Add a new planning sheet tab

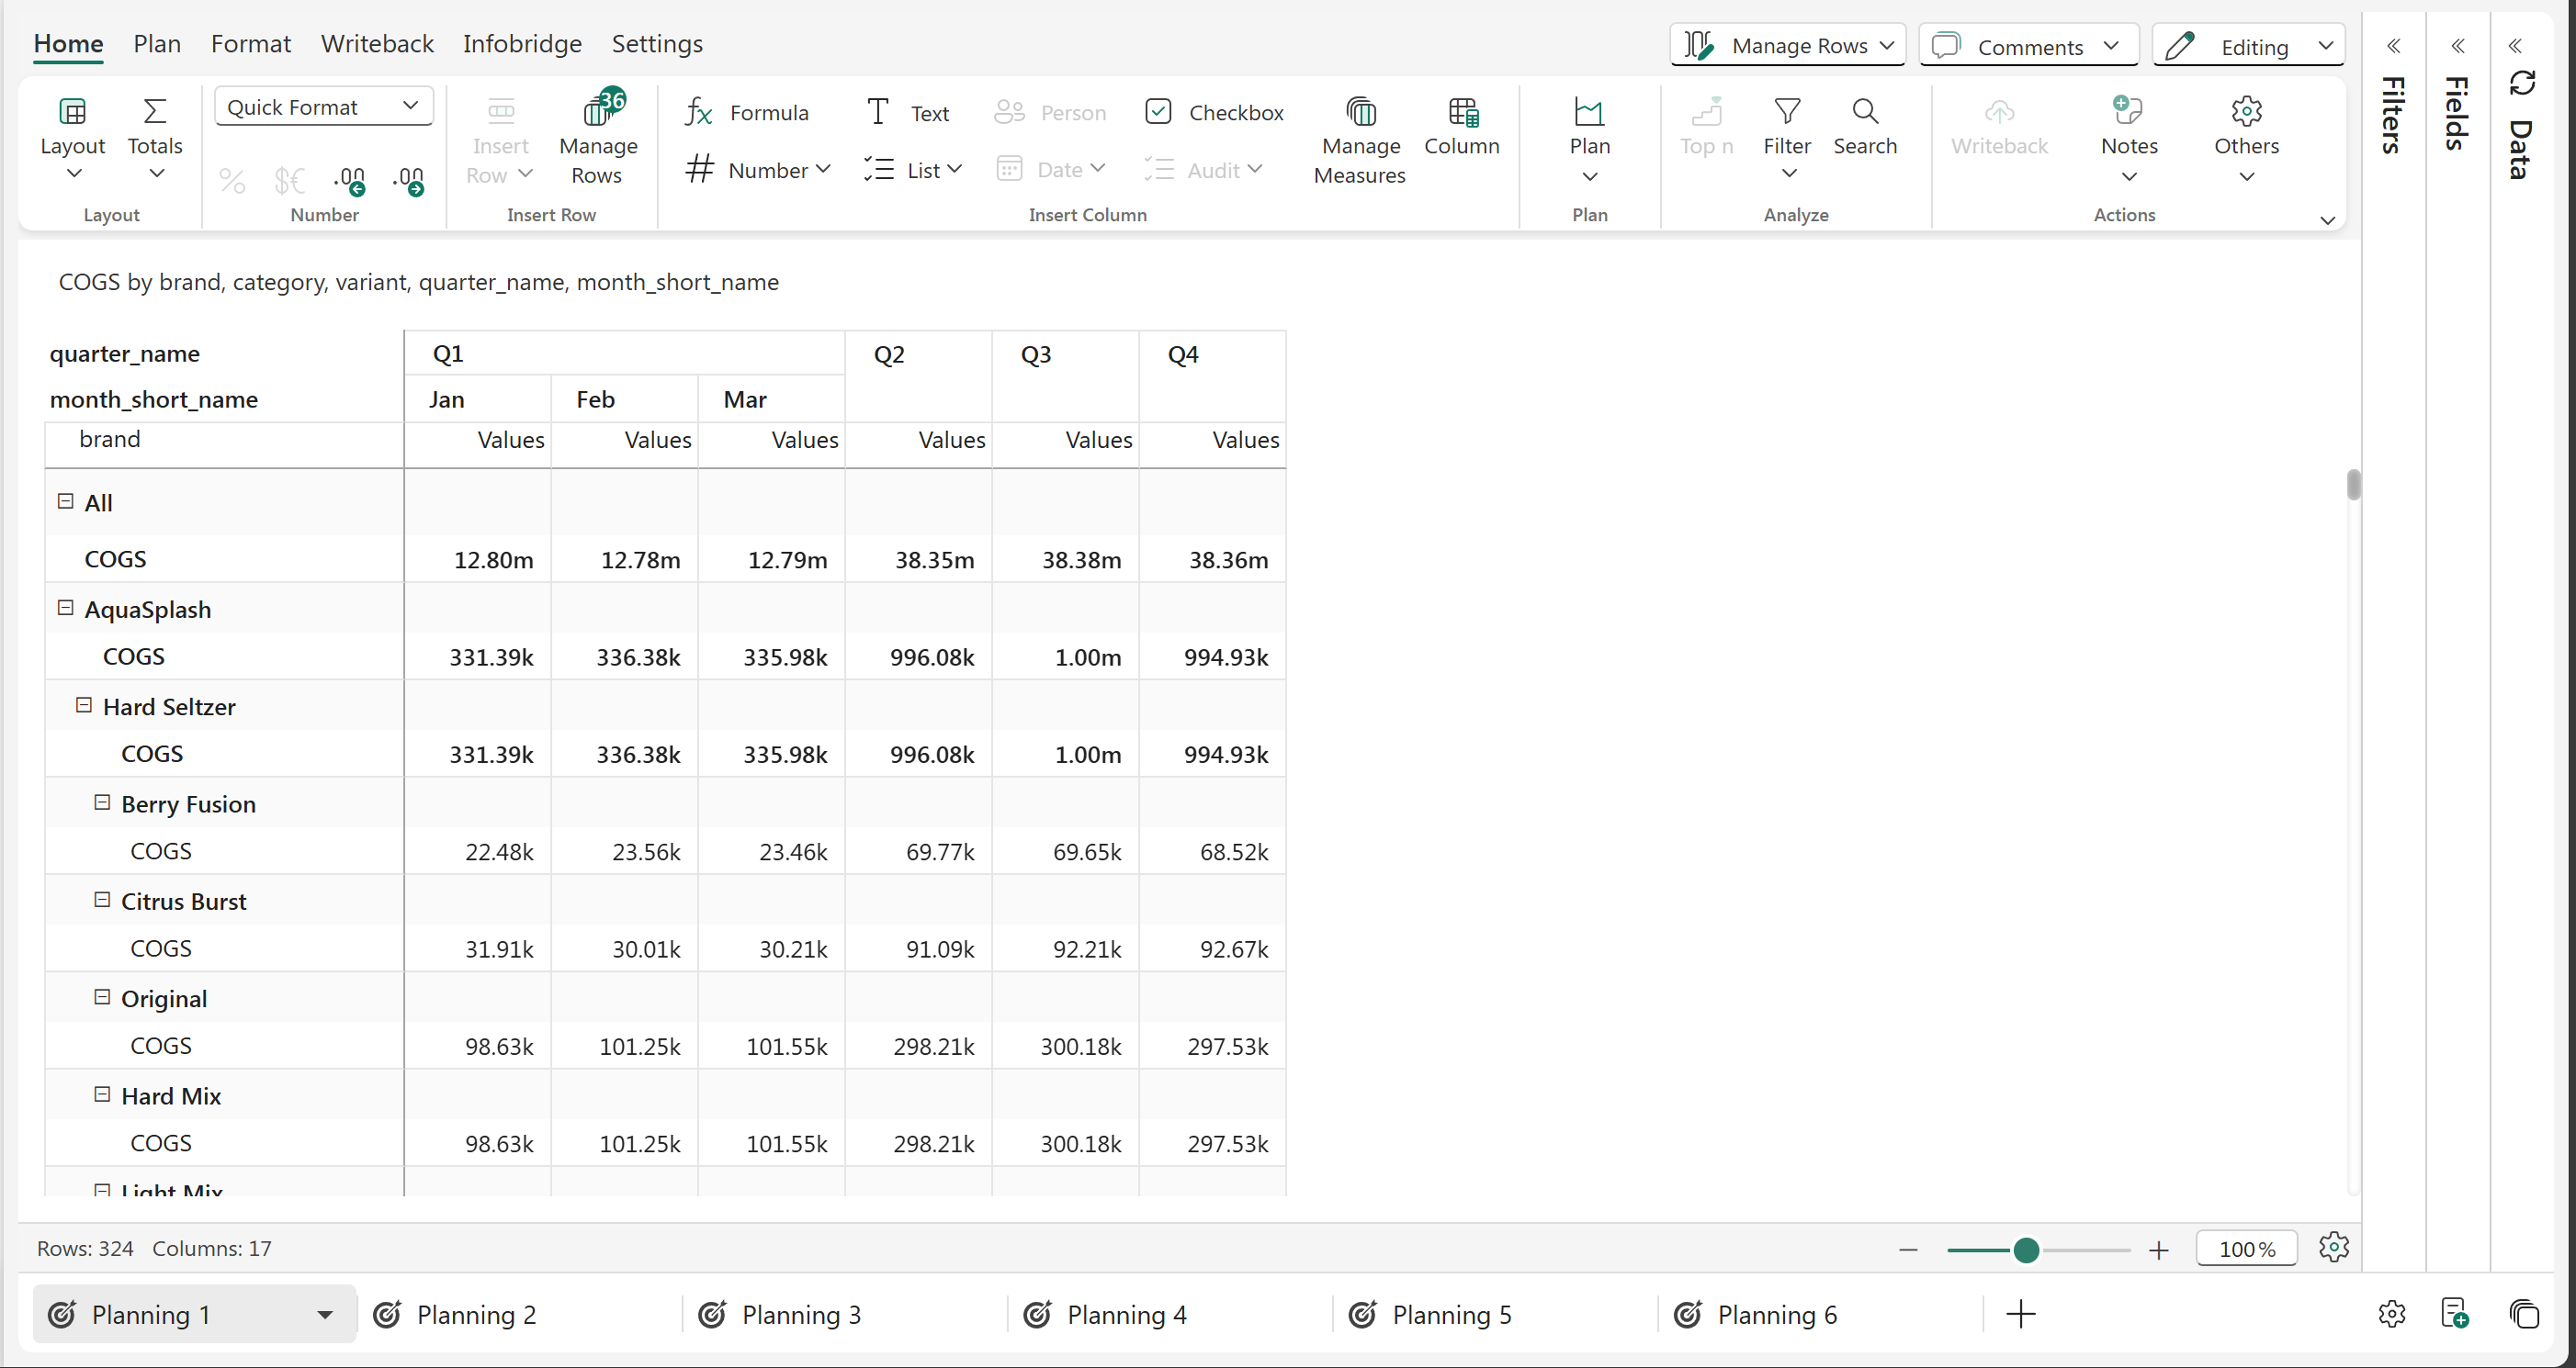tap(2020, 1314)
